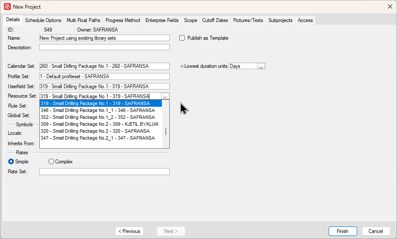
Task: Go back with the Previous button
Action: (129, 231)
